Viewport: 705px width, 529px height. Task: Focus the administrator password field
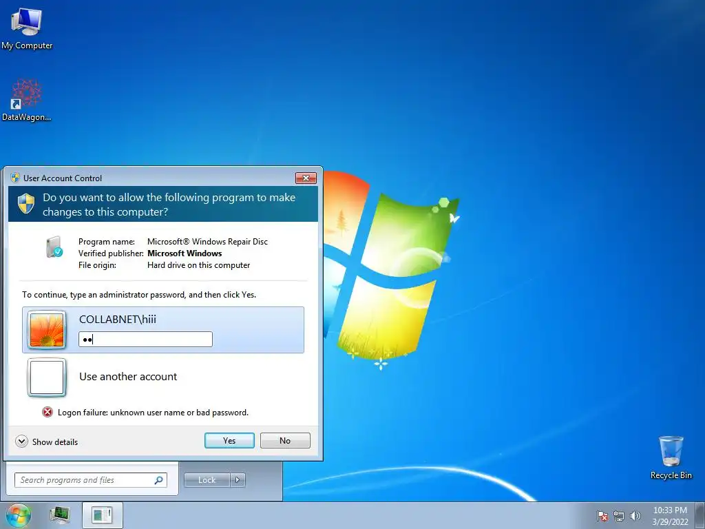point(145,339)
